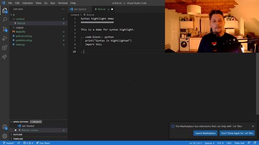
Task: Click unsaved dot on first.rst tab
Action: click(112, 9)
